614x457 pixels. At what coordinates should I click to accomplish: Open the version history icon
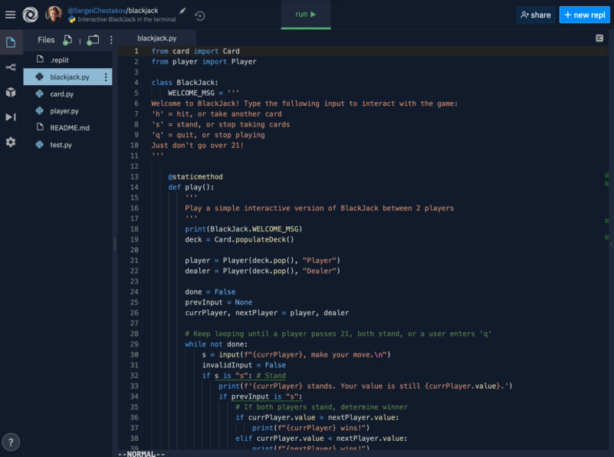(x=199, y=15)
